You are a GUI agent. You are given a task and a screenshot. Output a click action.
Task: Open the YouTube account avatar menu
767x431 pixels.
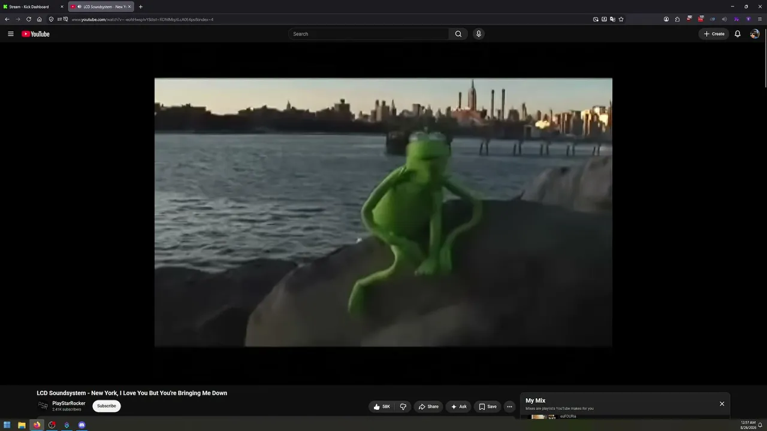(754, 34)
